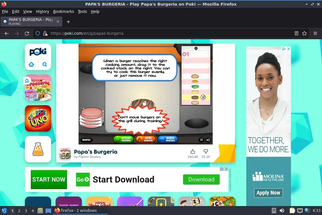Image resolution: width=322 pixels, height=215 pixels.
Task: Click the bottom bun on order ticket
Action: [195, 102]
